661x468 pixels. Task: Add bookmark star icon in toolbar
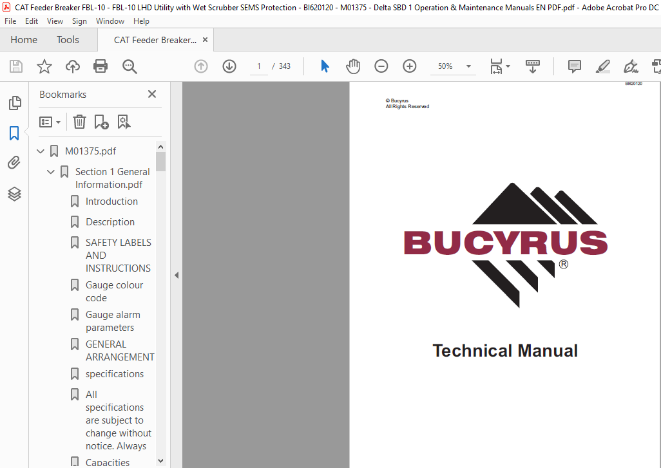[x=44, y=66]
